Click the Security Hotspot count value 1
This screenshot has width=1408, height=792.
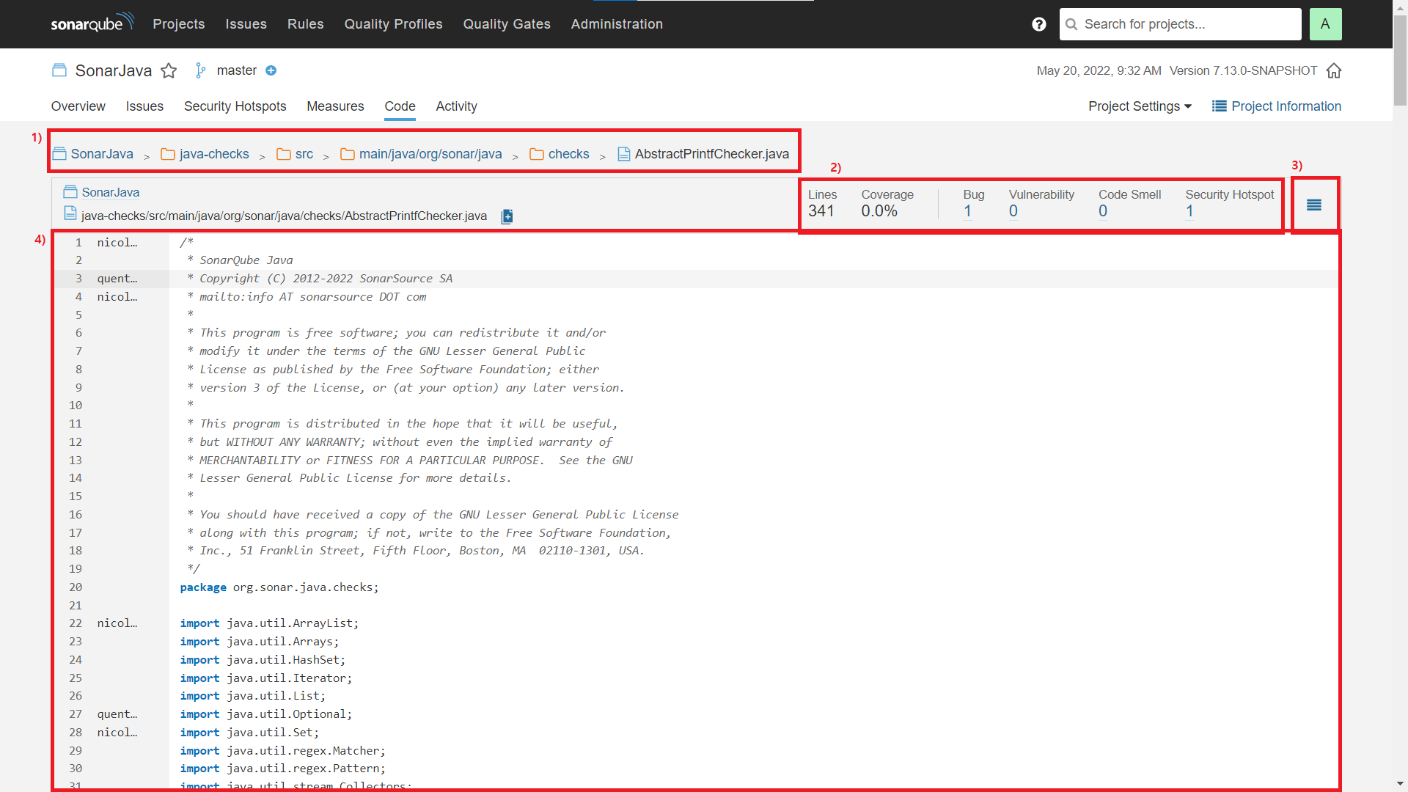1189,211
